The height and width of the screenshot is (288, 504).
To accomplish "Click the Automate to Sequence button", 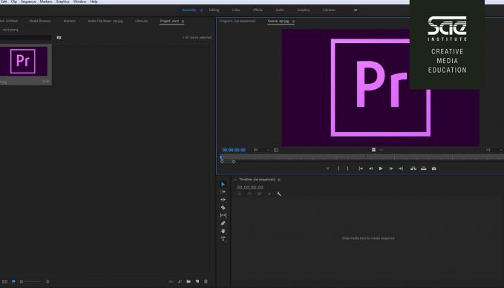I will point(171,281).
